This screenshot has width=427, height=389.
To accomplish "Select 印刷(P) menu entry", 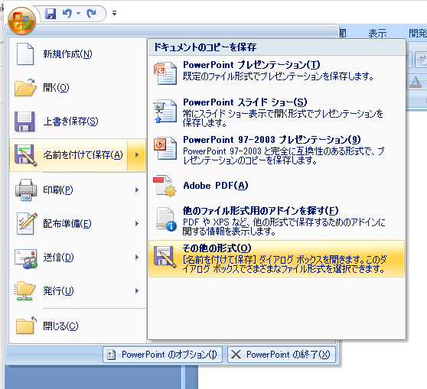I will pos(77,190).
